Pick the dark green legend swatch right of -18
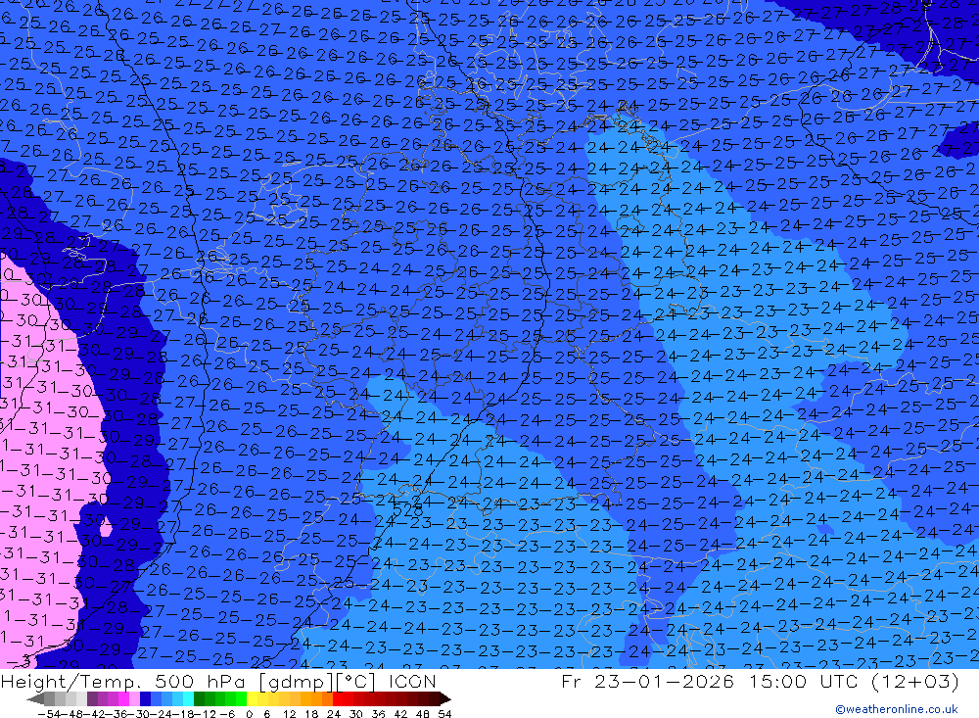 pos(199,699)
